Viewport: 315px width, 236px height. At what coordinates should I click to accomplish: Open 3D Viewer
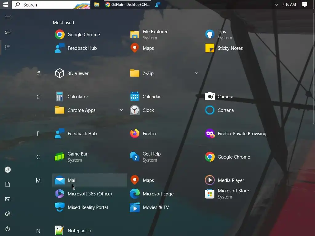coord(90,73)
